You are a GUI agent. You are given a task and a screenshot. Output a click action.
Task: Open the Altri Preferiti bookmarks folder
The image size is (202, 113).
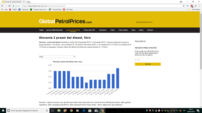point(194,10)
